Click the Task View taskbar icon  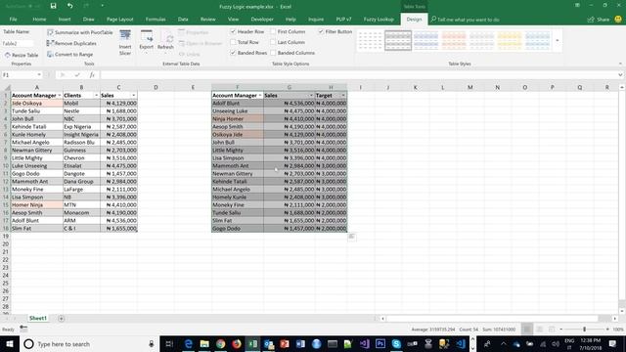coord(169,344)
